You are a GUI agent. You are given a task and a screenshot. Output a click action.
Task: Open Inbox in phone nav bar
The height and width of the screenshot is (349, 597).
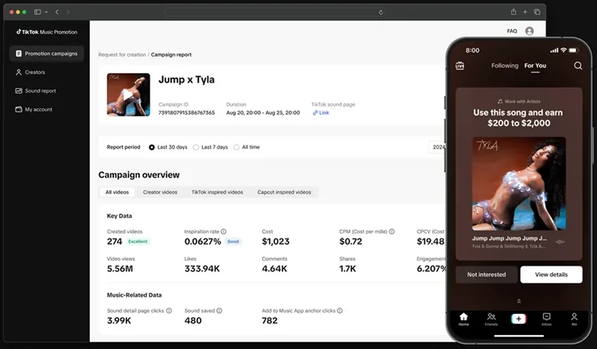(x=546, y=319)
